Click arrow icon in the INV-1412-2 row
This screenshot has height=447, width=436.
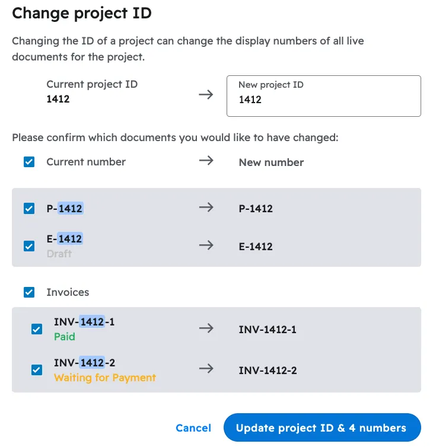pos(206,369)
